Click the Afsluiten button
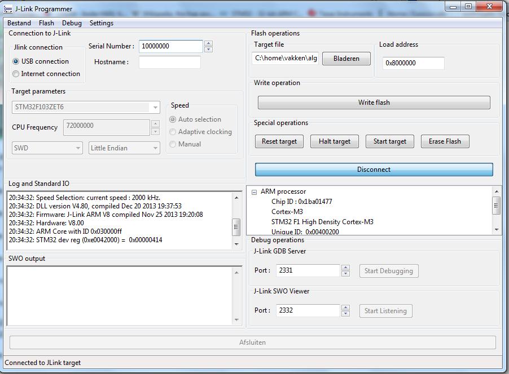This screenshot has width=509, height=374. click(x=253, y=342)
